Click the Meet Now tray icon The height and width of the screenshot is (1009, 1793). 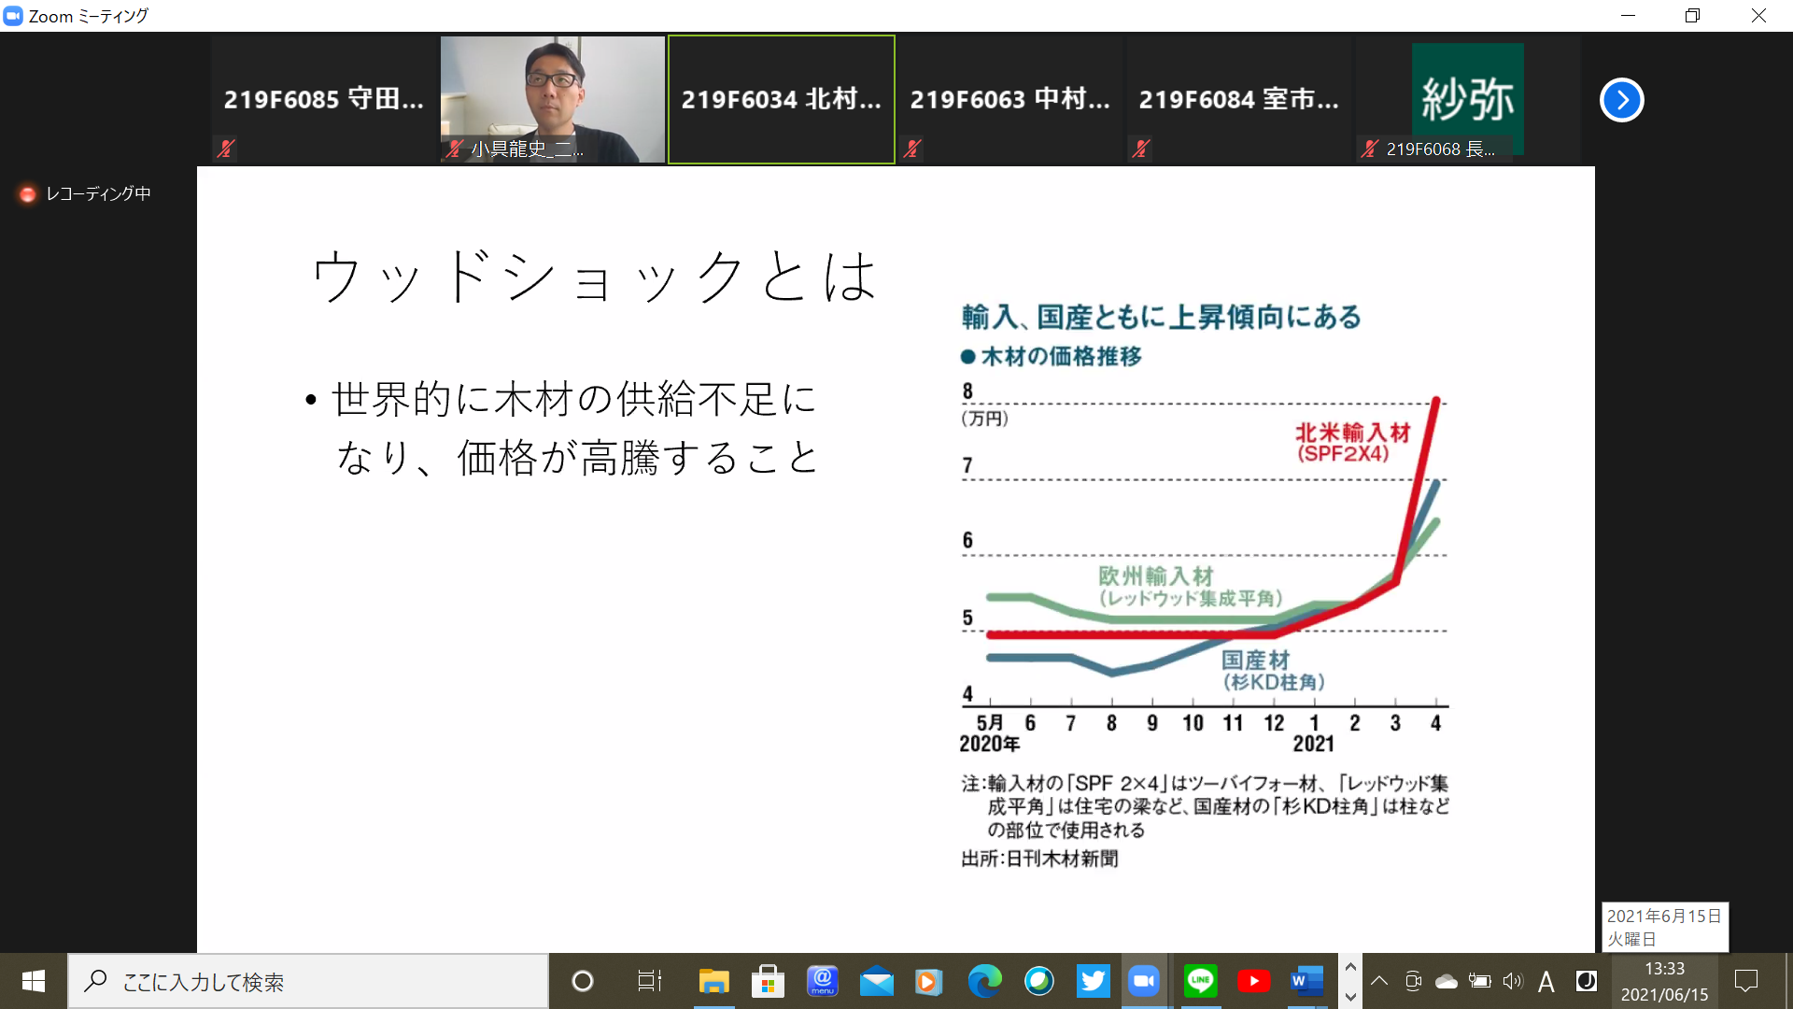pyautogui.click(x=1413, y=981)
